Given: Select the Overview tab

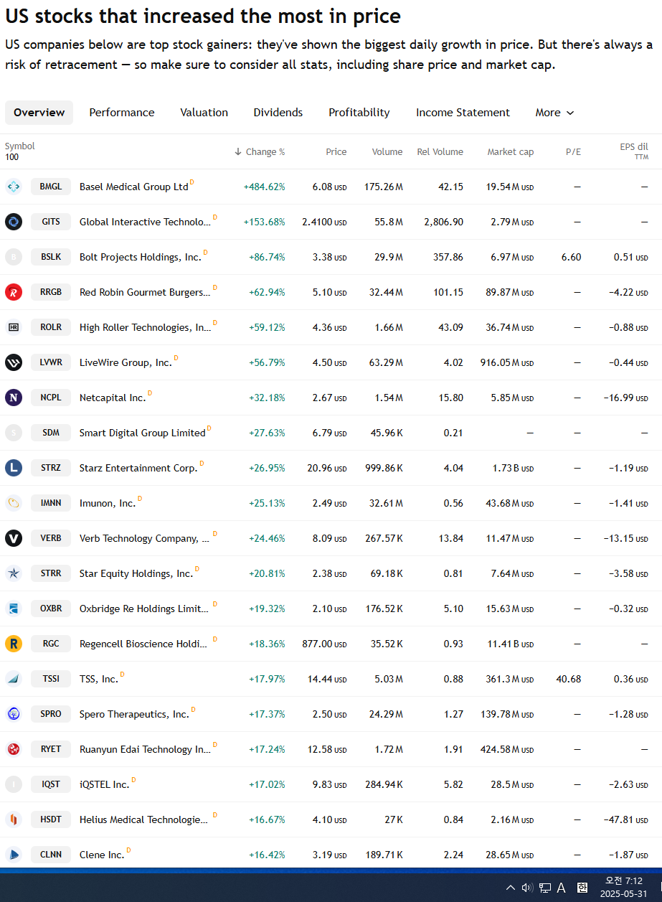Looking at the screenshot, I should pos(39,113).
